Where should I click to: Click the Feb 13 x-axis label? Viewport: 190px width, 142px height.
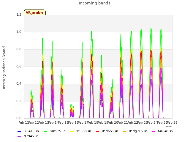[x=43, y=122]
